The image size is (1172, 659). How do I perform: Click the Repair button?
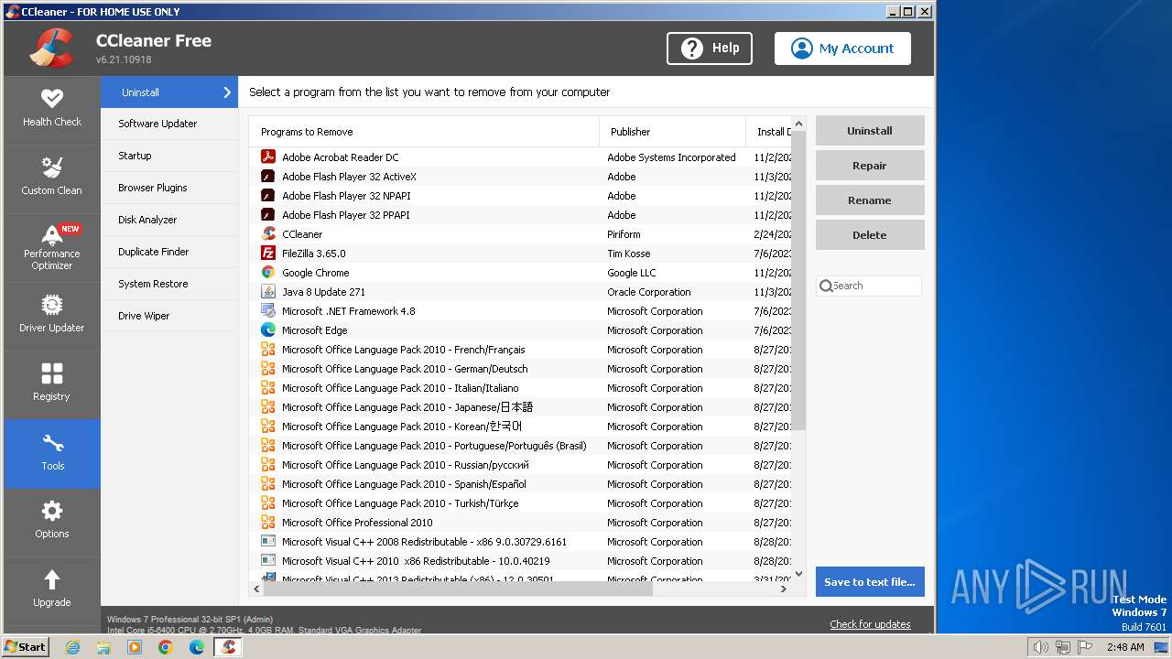(x=870, y=166)
